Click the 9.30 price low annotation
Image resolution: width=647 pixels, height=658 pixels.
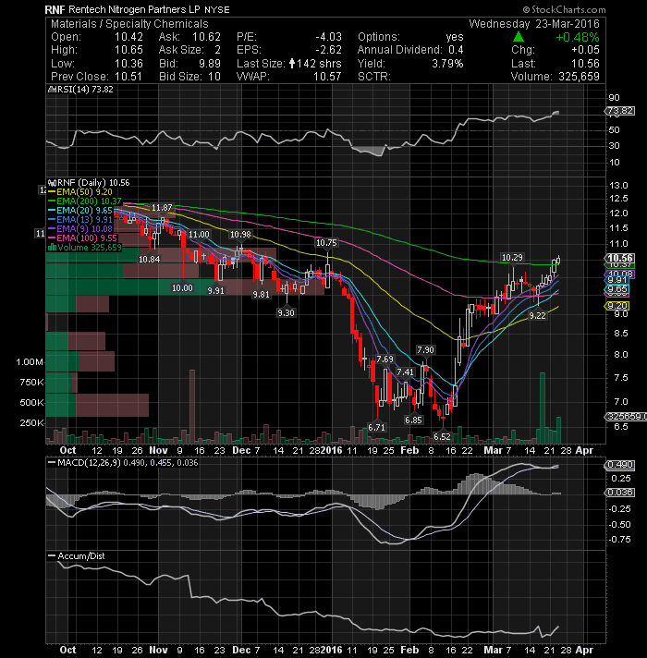[x=286, y=312]
